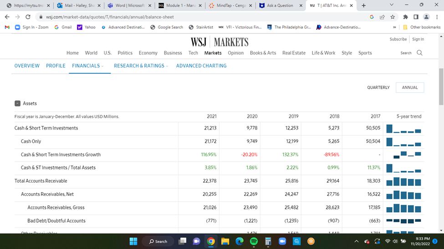Switch to the Mail - Halley browser tab

(79, 5)
